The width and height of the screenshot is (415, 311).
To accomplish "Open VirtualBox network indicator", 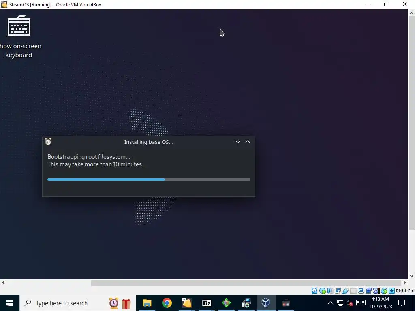I will (338, 291).
